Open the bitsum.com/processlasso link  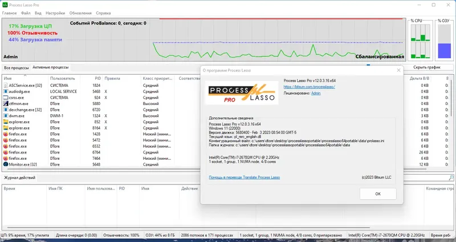click(x=309, y=87)
